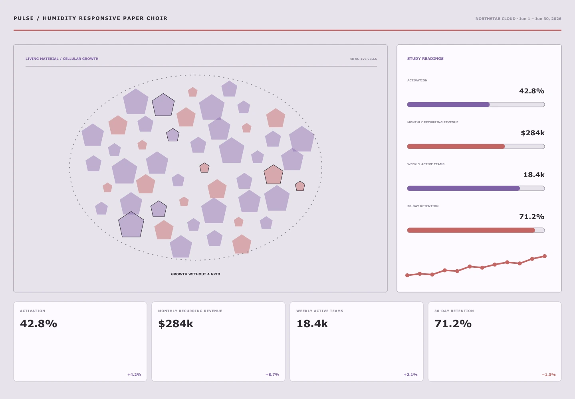Select the 71.2% value in Study Readings
This screenshot has width=575, height=399.
[531, 217]
